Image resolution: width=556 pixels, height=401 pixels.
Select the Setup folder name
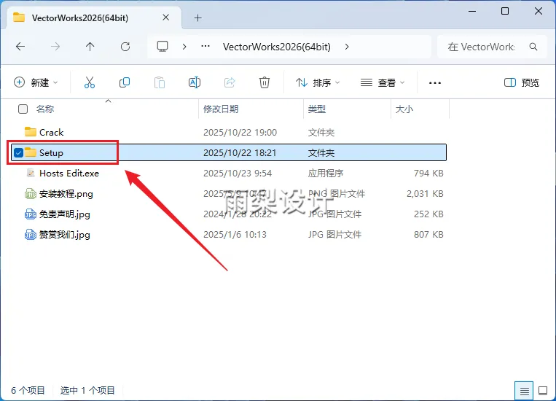click(x=51, y=153)
